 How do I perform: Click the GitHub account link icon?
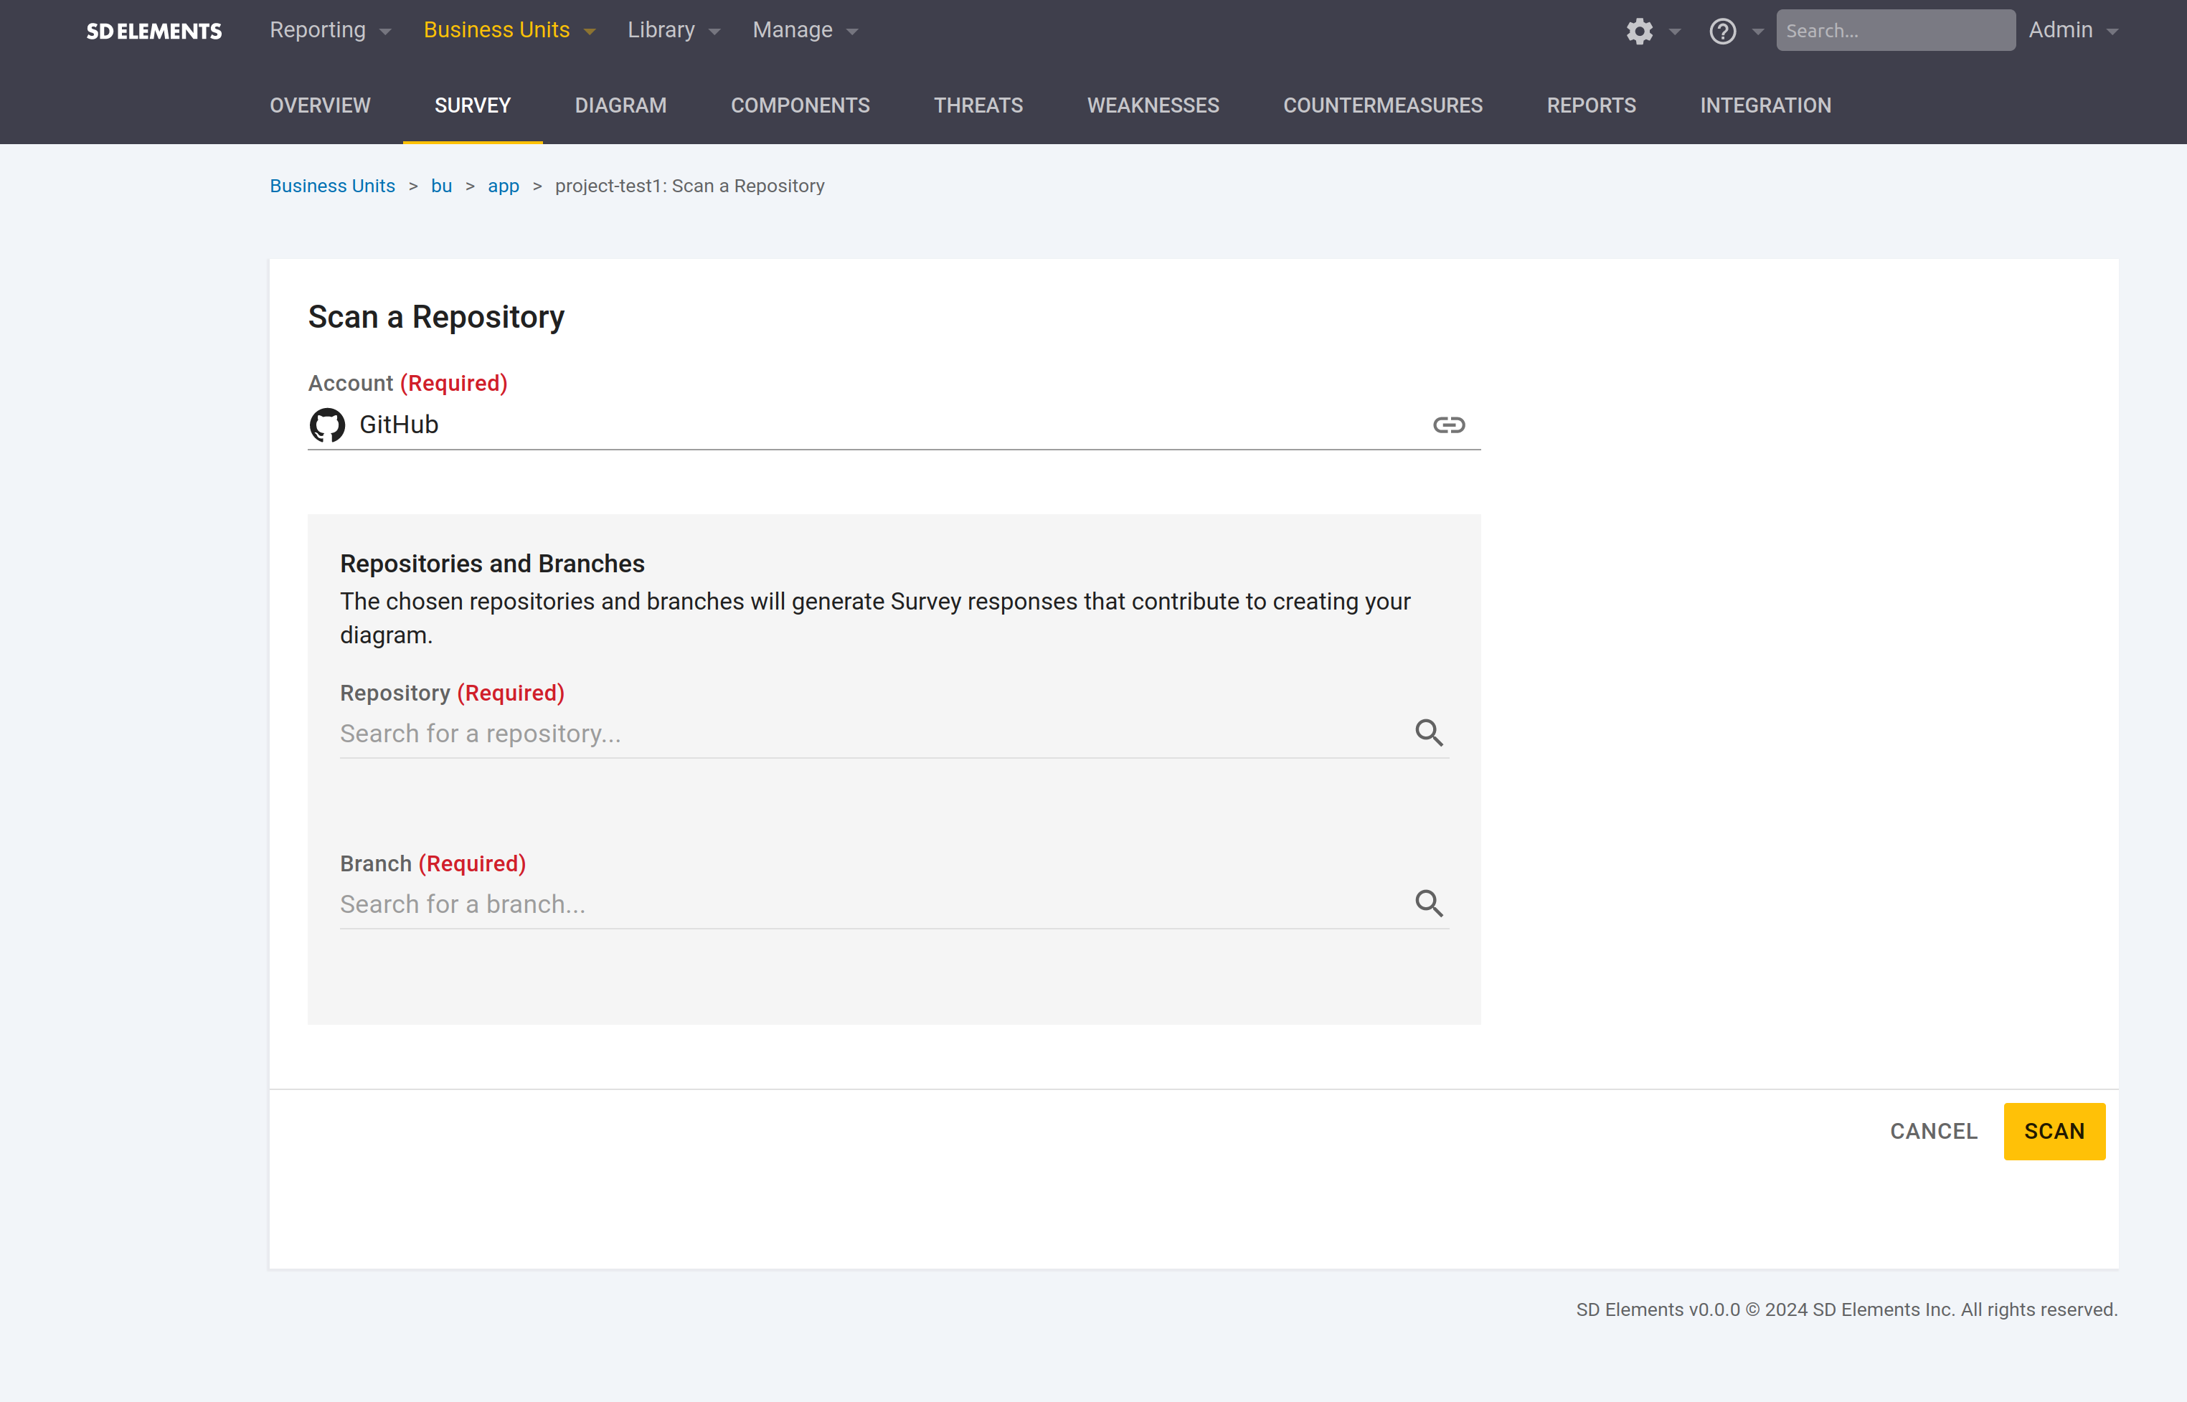point(1447,424)
